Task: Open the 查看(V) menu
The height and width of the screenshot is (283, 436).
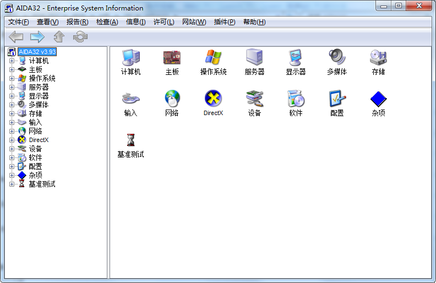Action: click(48, 22)
